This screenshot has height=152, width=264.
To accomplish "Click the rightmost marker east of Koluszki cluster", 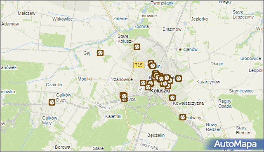I will (179, 78).
